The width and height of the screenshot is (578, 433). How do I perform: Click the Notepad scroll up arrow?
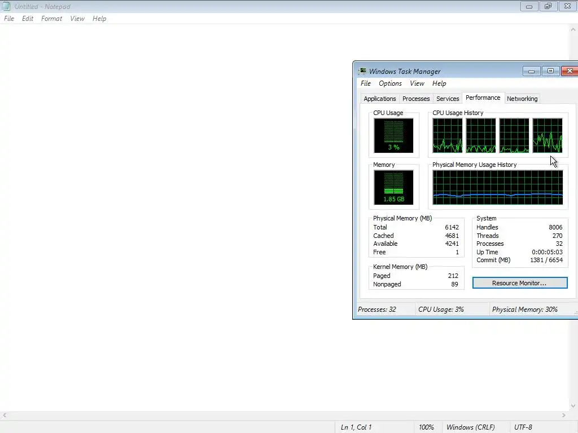(x=573, y=29)
